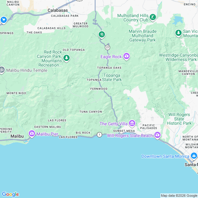Click the Route 27 highway shield
The width and height of the screenshot is (198, 198).
tap(107, 47)
